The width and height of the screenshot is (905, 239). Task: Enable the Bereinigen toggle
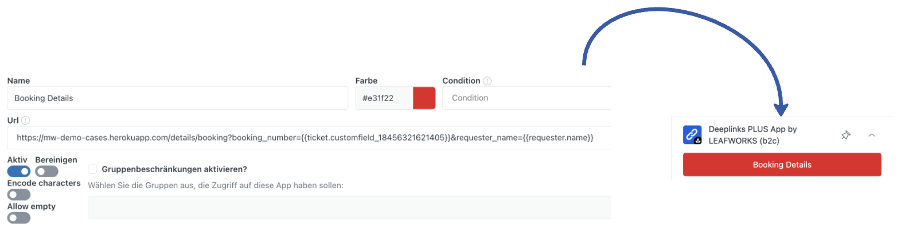[46, 172]
